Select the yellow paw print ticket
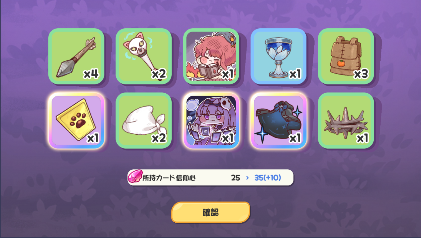The image size is (421, 238). [x=76, y=121]
